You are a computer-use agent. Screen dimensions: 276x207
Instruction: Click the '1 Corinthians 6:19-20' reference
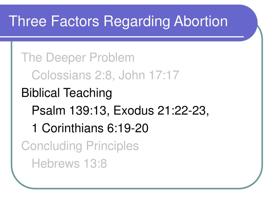[x=90, y=128]
